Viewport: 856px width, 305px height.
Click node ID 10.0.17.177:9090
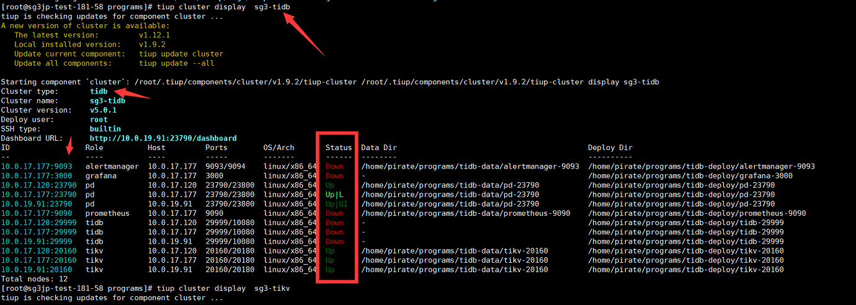click(37, 213)
